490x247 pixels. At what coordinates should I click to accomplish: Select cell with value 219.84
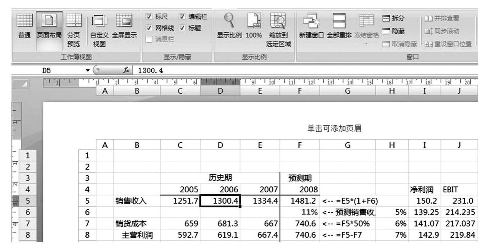coord(459,235)
